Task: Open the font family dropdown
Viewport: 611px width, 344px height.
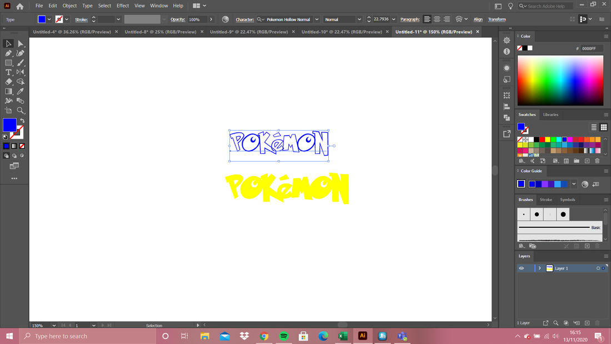Action: [x=317, y=19]
